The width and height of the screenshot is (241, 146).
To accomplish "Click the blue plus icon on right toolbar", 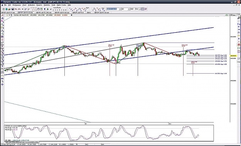I will pos(239,39).
